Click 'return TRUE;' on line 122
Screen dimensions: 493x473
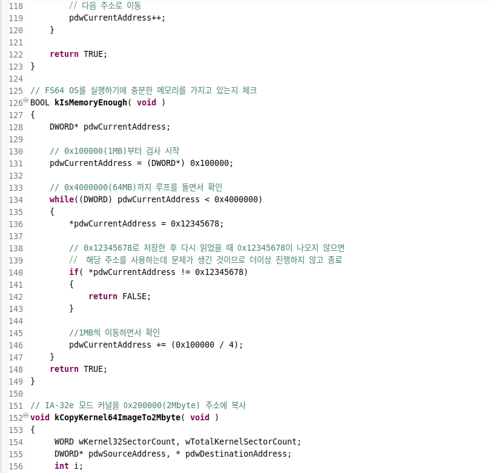pyautogui.click(x=79, y=55)
